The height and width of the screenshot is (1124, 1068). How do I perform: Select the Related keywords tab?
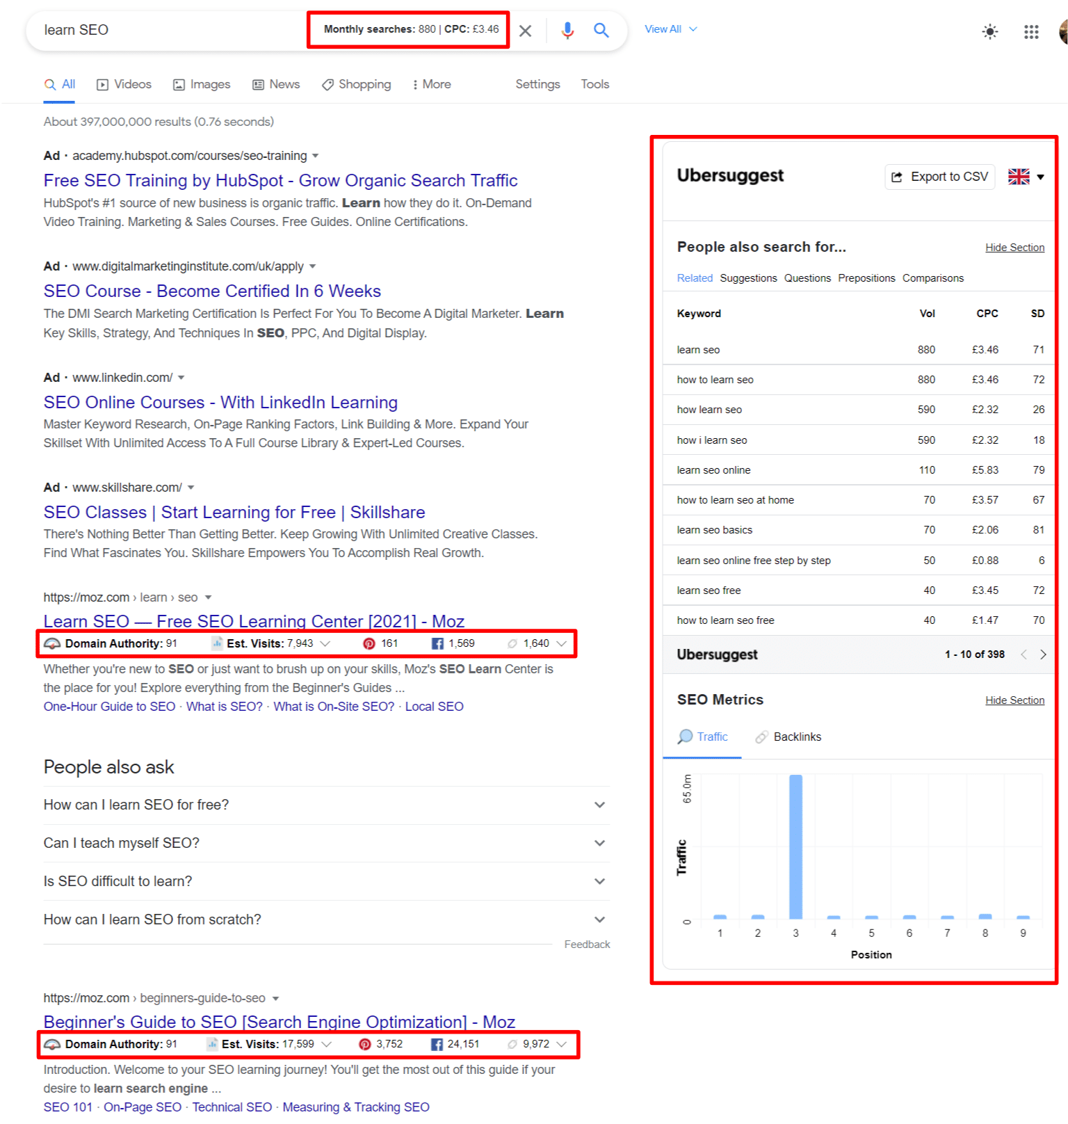695,278
